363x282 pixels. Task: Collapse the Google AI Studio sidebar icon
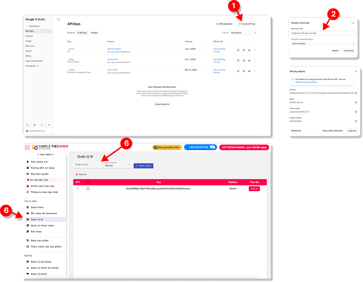click(58, 19)
